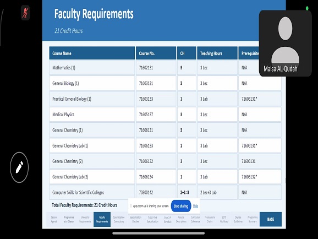Open the Specialization Elective tab
The height and width of the screenshot is (239, 318).
135,219
